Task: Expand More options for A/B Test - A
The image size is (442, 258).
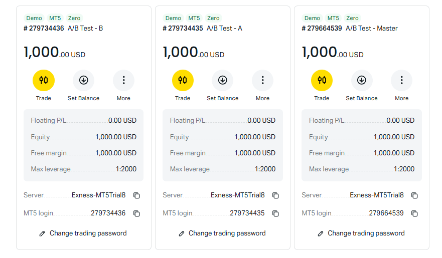Action: coord(262,81)
